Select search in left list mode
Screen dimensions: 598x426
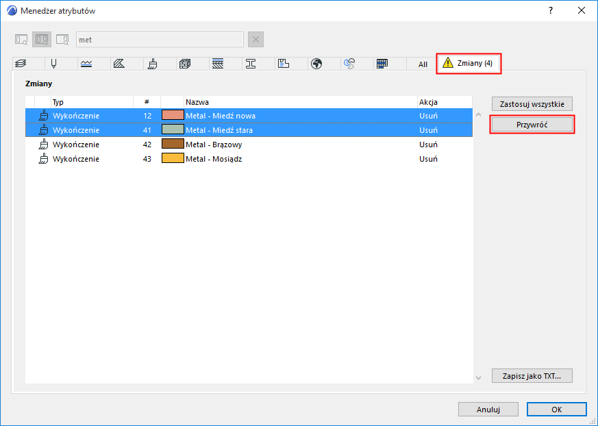(x=21, y=40)
